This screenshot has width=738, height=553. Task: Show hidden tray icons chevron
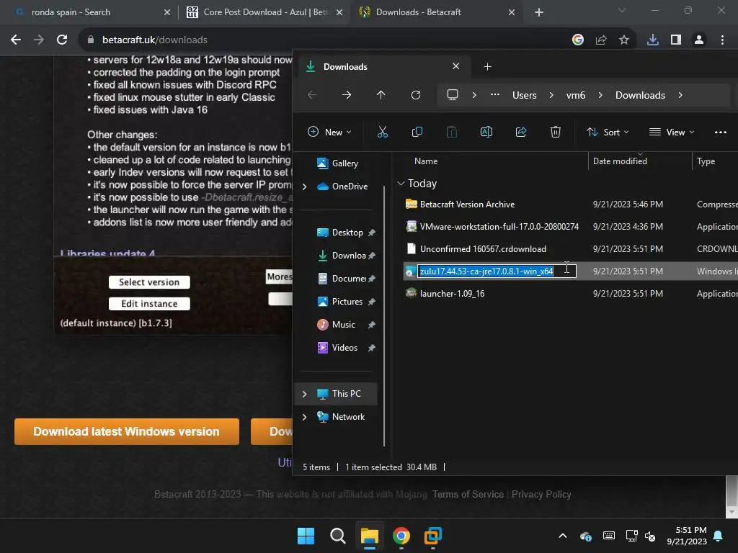point(562,536)
